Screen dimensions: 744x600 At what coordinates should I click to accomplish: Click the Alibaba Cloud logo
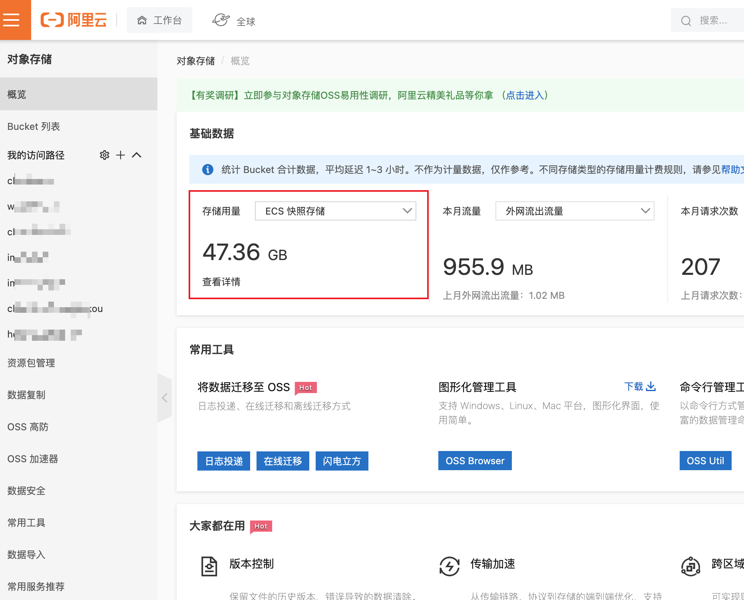point(74,20)
